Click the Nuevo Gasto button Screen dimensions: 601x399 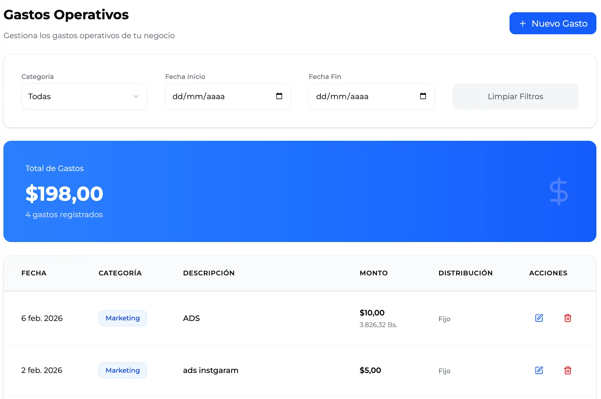click(x=553, y=24)
